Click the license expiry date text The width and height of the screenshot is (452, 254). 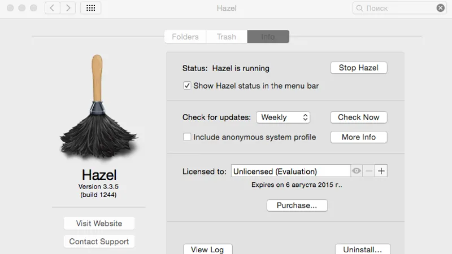(297, 185)
